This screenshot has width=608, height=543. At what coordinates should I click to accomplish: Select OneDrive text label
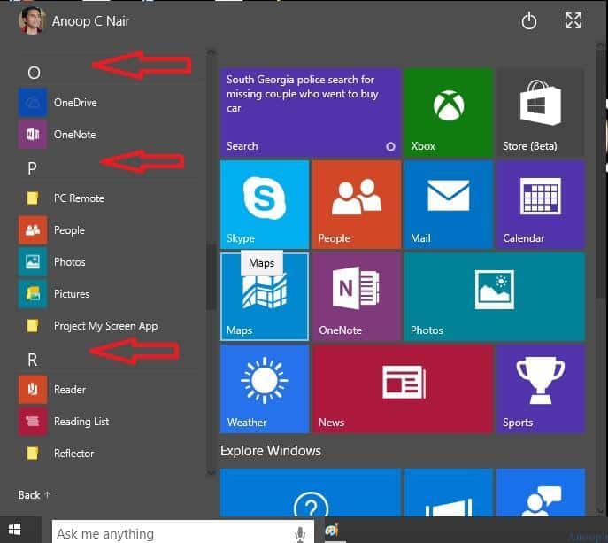(x=75, y=103)
